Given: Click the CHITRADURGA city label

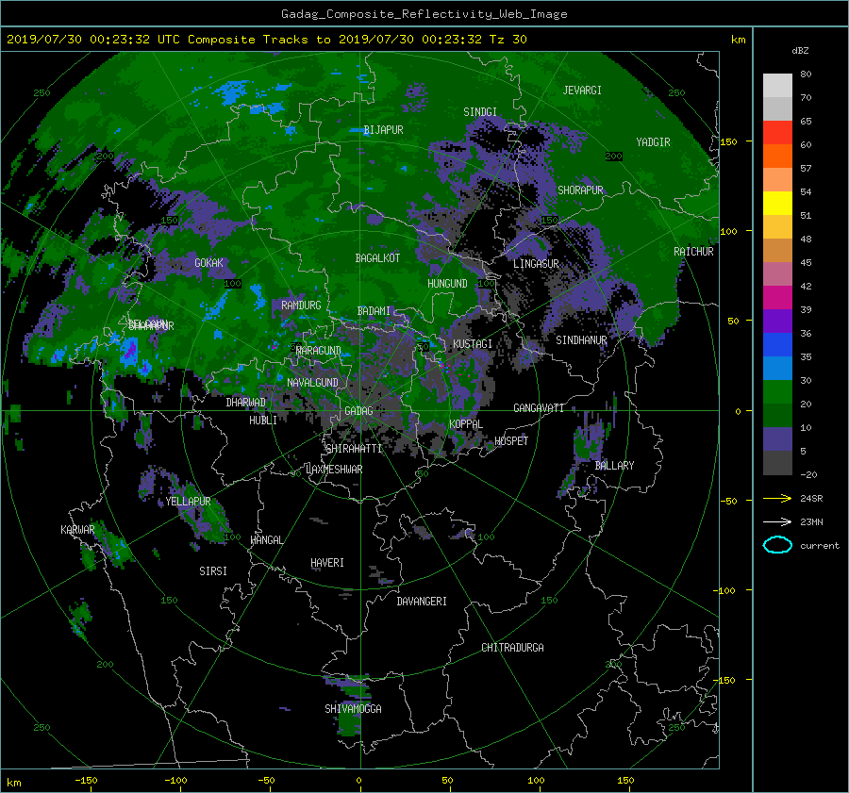Looking at the screenshot, I should (x=512, y=648).
